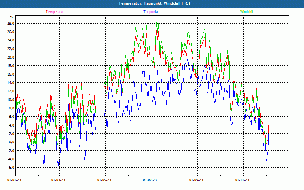Click the 01.03.23 date label
Viewport: 304px width, 190px height.
pos(58,180)
